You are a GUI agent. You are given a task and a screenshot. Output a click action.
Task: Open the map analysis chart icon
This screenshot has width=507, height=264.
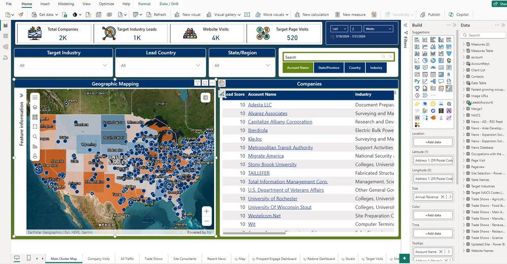[35, 146]
